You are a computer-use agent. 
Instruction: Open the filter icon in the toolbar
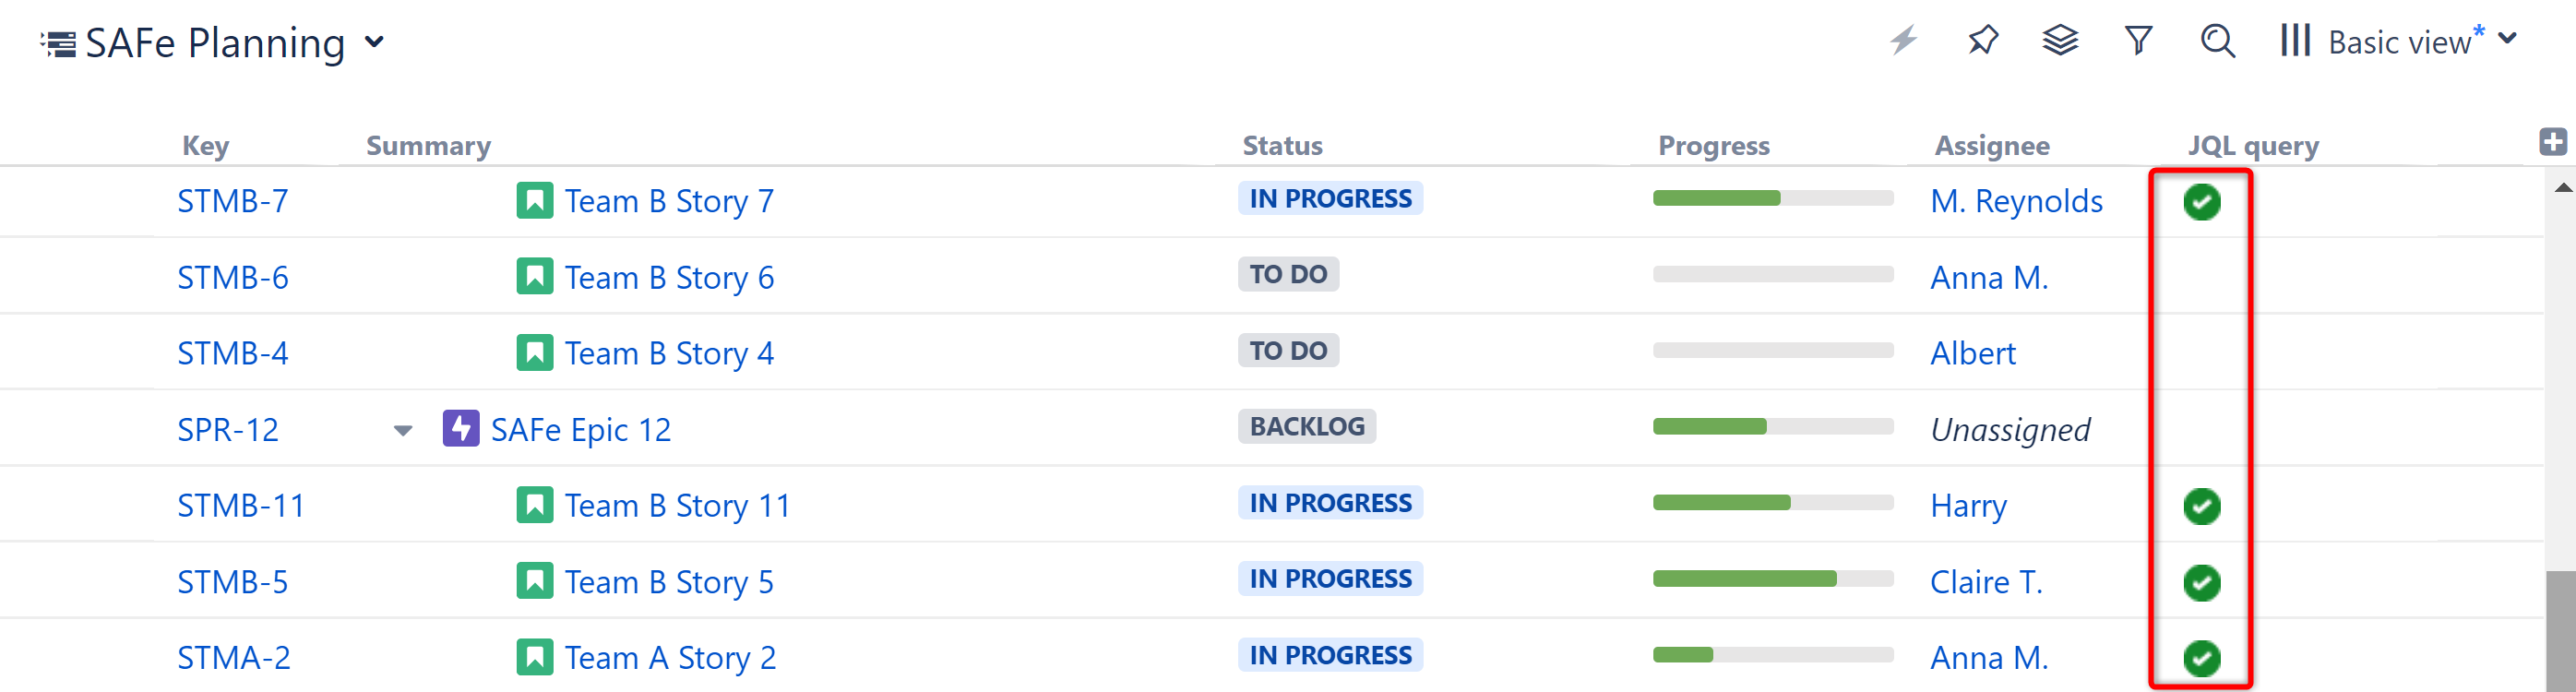pyautogui.click(x=2138, y=40)
